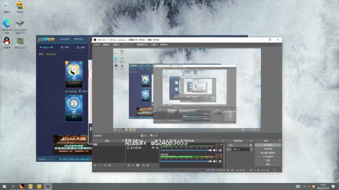339x190 pixels.
Task: Open the QQ penguin desktop shortcut
Action: pos(7,43)
